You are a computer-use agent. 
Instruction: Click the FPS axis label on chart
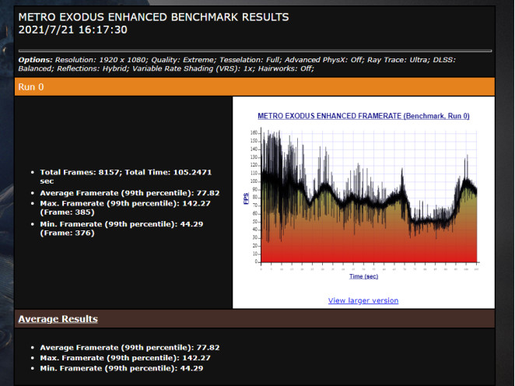(x=246, y=198)
